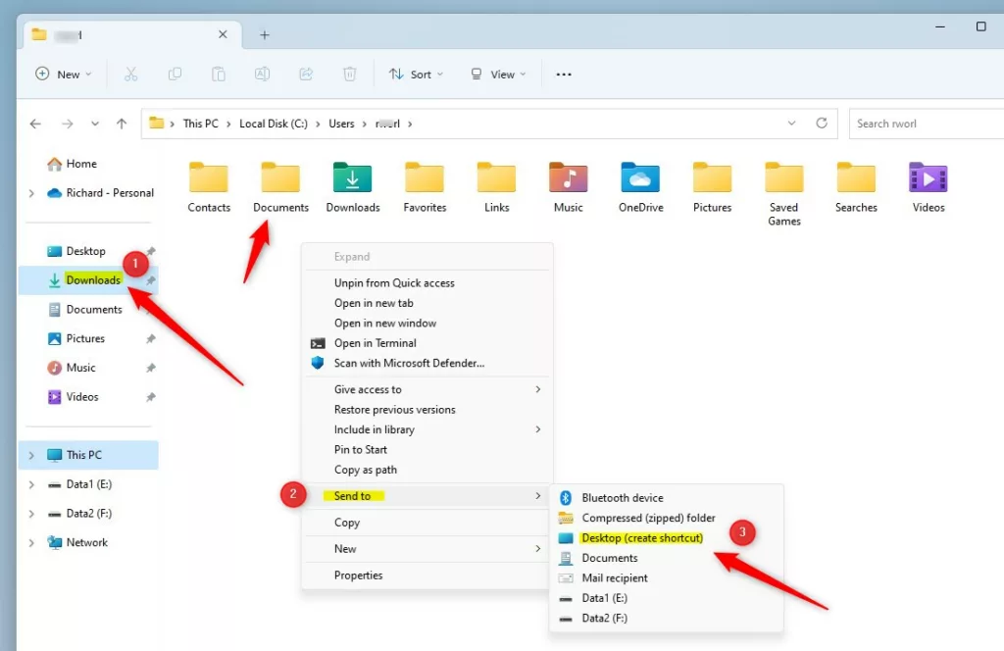Screen dimensions: 1004x651
Task: Choose Properties in context menu
Action: (427, 576)
